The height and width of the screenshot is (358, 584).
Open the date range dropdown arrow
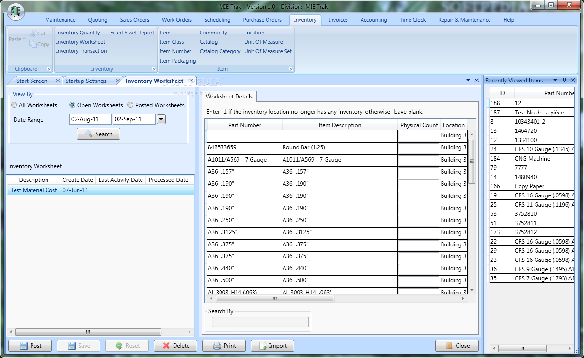[161, 119]
